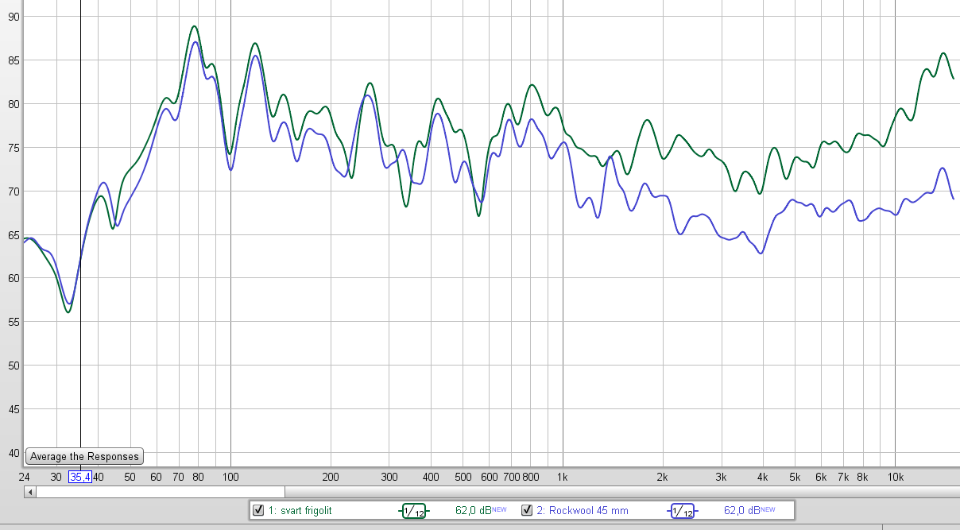Click blue 1/12 smoothing icon for Rockwool

tap(683, 511)
